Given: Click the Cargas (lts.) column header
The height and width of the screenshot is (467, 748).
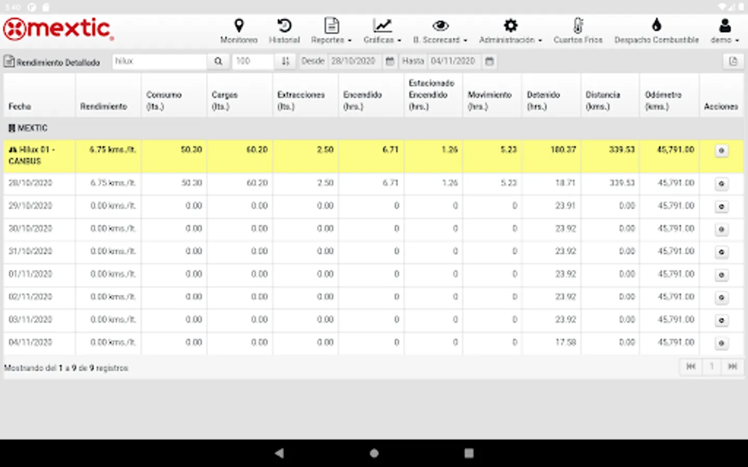Looking at the screenshot, I should click(239, 95).
